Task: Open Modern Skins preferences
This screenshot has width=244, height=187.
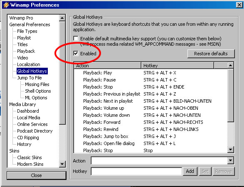Action: [x=30, y=164]
